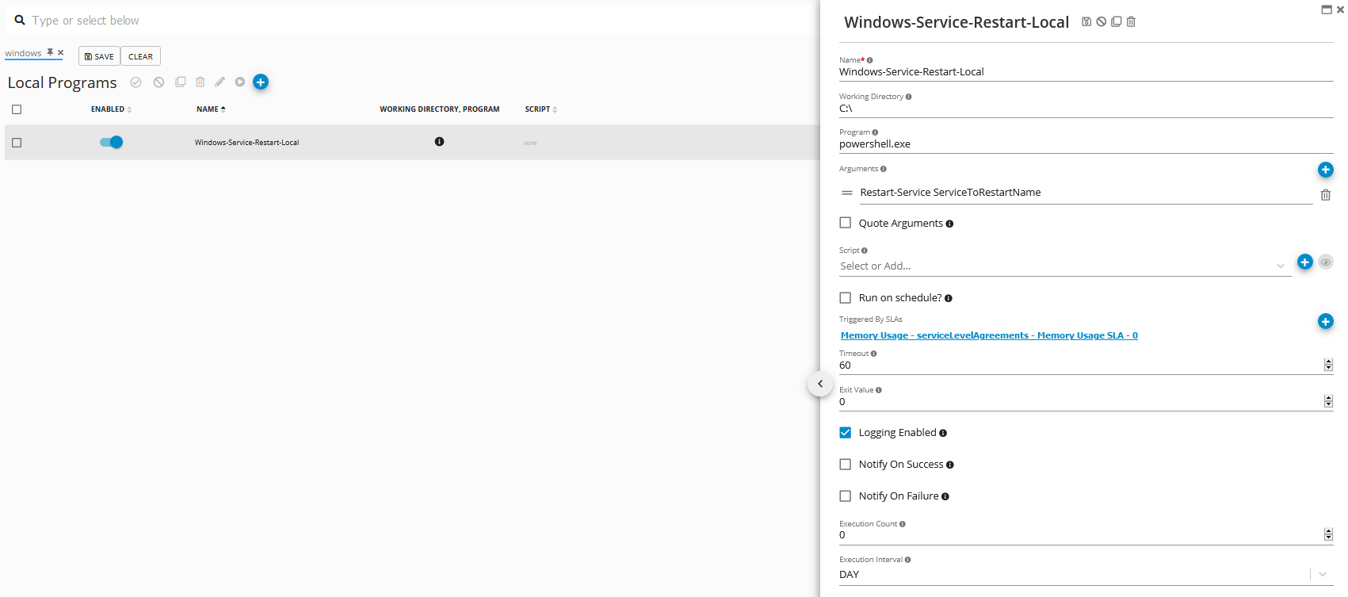This screenshot has width=1348, height=597.
Task: Click the copy icon beside the panel title
Action: pos(1116,22)
